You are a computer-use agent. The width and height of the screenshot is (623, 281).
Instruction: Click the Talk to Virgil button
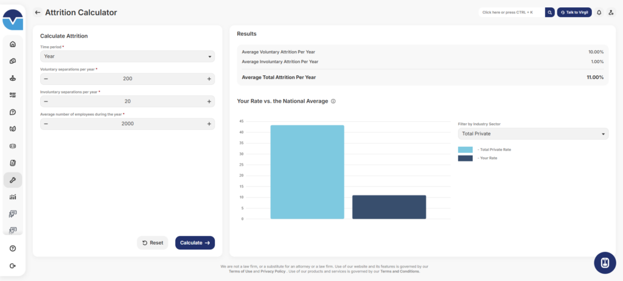tap(574, 12)
